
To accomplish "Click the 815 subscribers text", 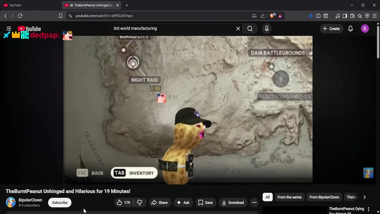I will point(29,205).
